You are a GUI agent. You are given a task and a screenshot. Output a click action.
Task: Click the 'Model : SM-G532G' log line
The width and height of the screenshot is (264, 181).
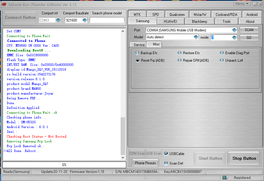tap(21, 122)
